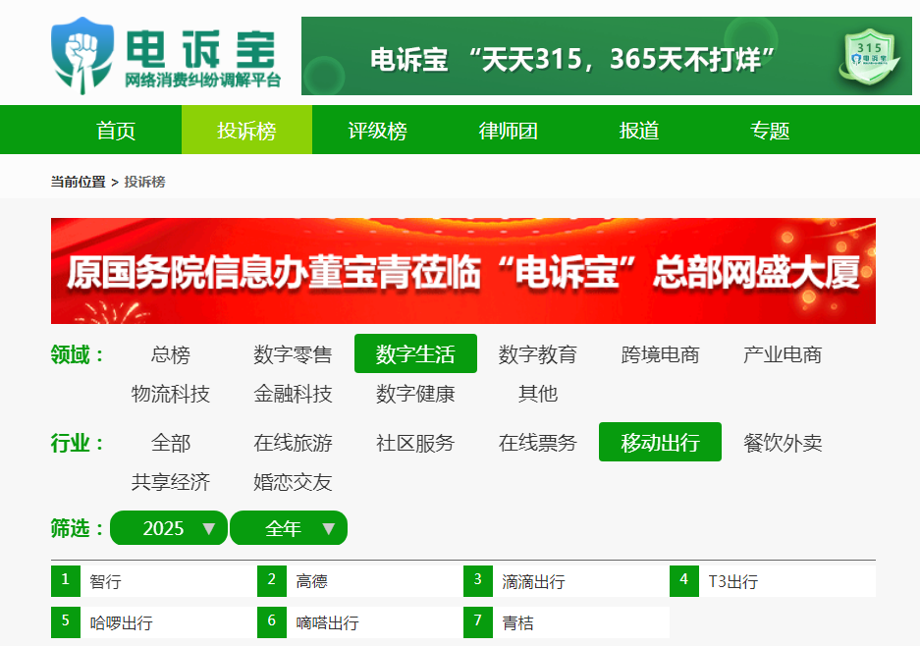Open the 报道 navigation item
The image size is (920, 646).
[639, 131]
